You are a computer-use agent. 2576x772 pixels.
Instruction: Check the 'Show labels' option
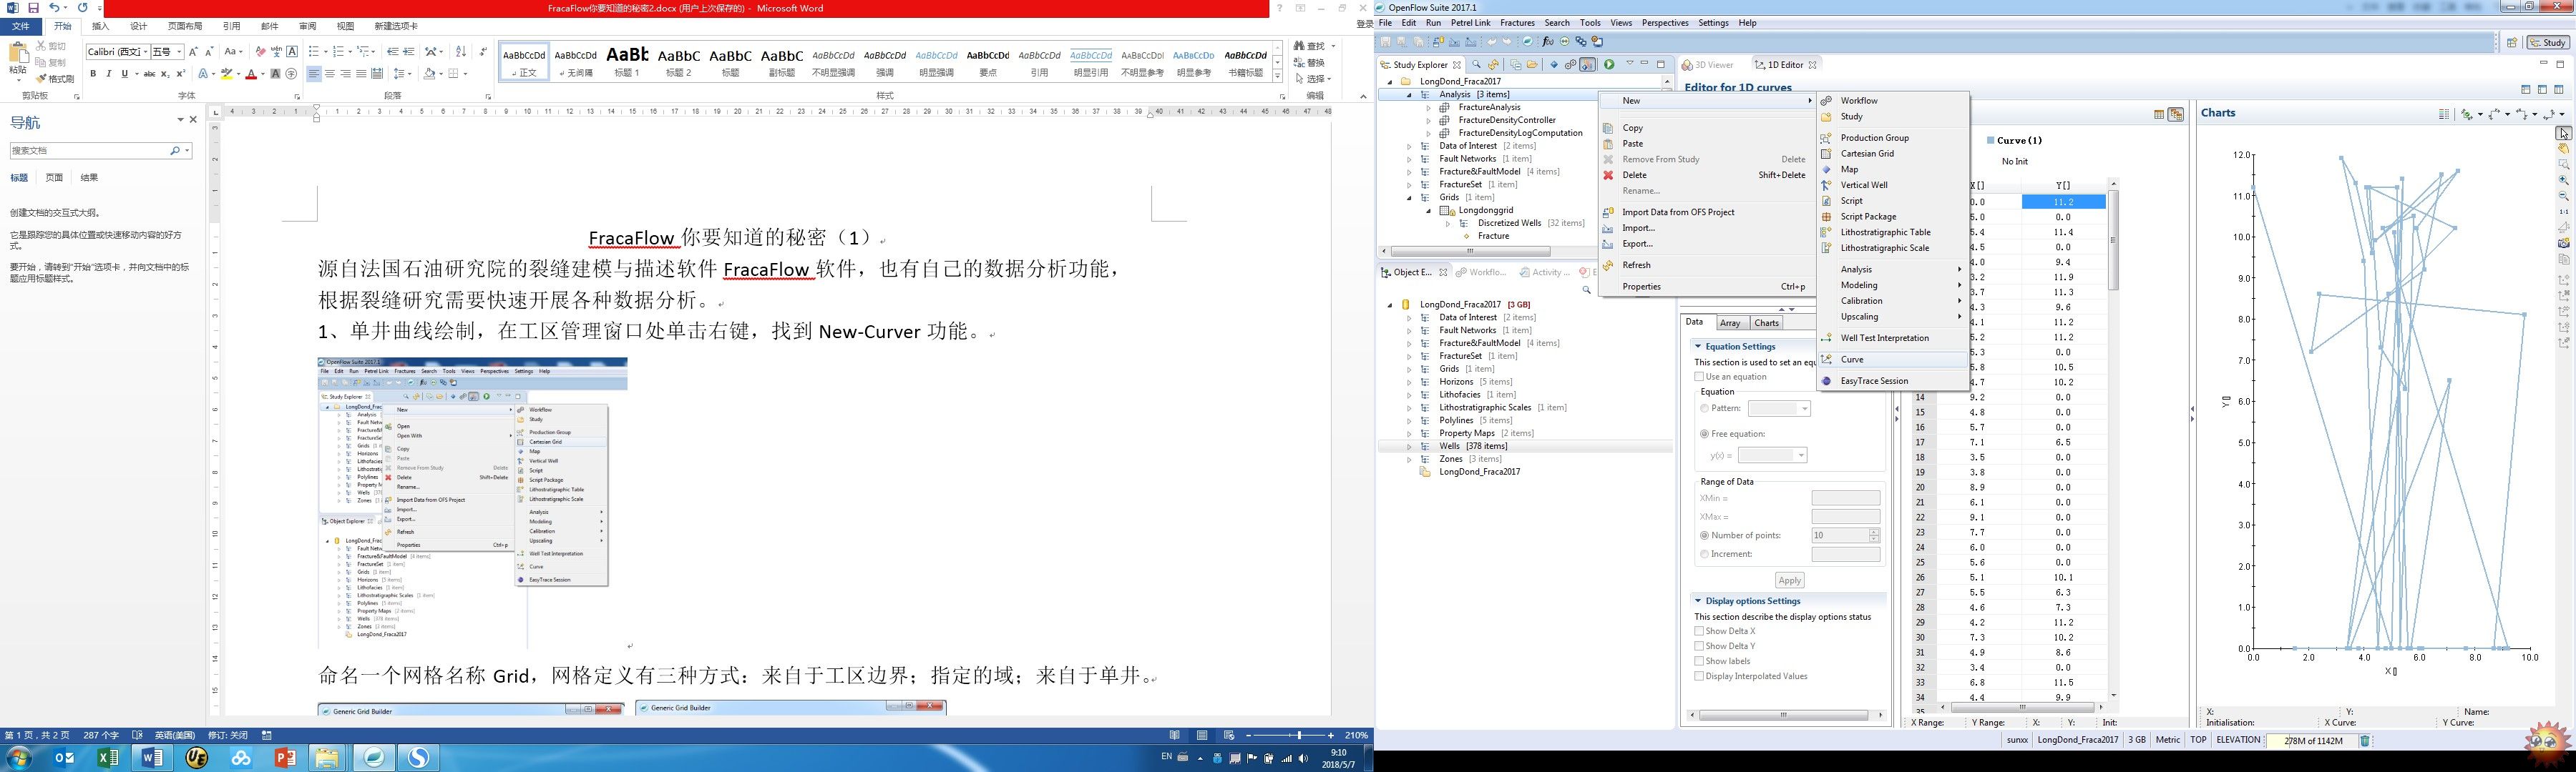pyautogui.click(x=1699, y=661)
